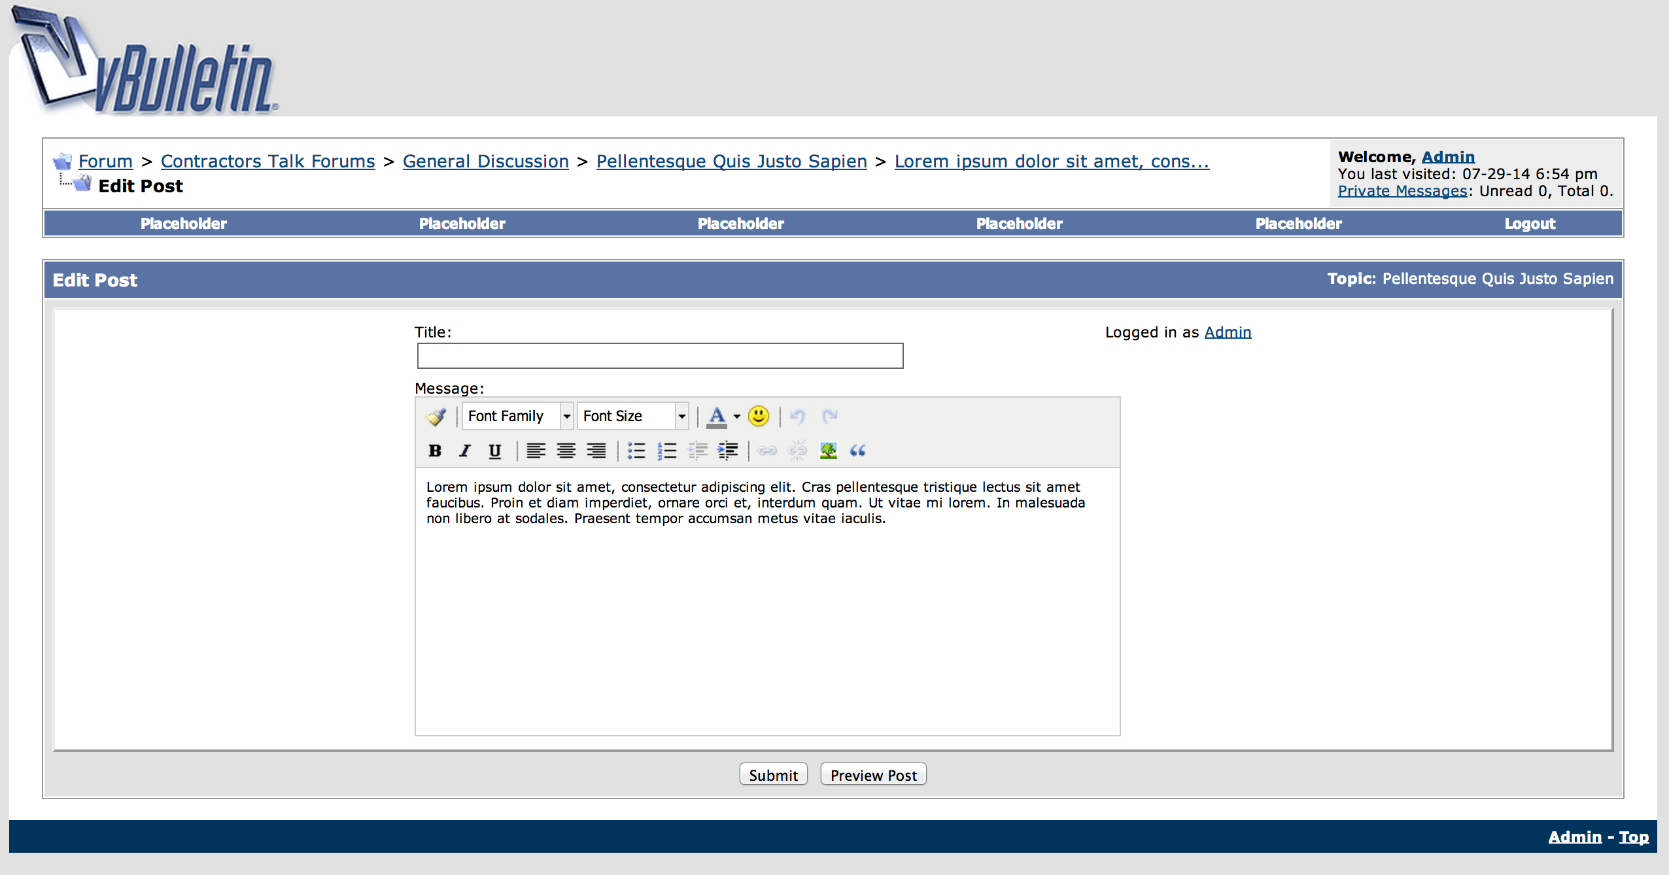Wrap selection in quote tags

pos(857,451)
